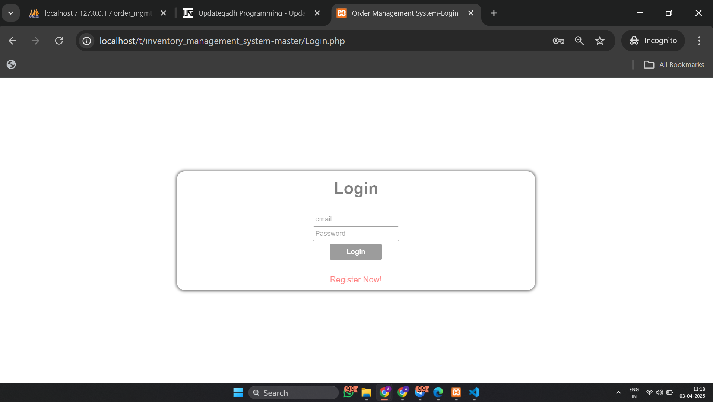The height and width of the screenshot is (402, 713).
Task: Open the site information icon in address bar
Action: (x=86, y=41)
